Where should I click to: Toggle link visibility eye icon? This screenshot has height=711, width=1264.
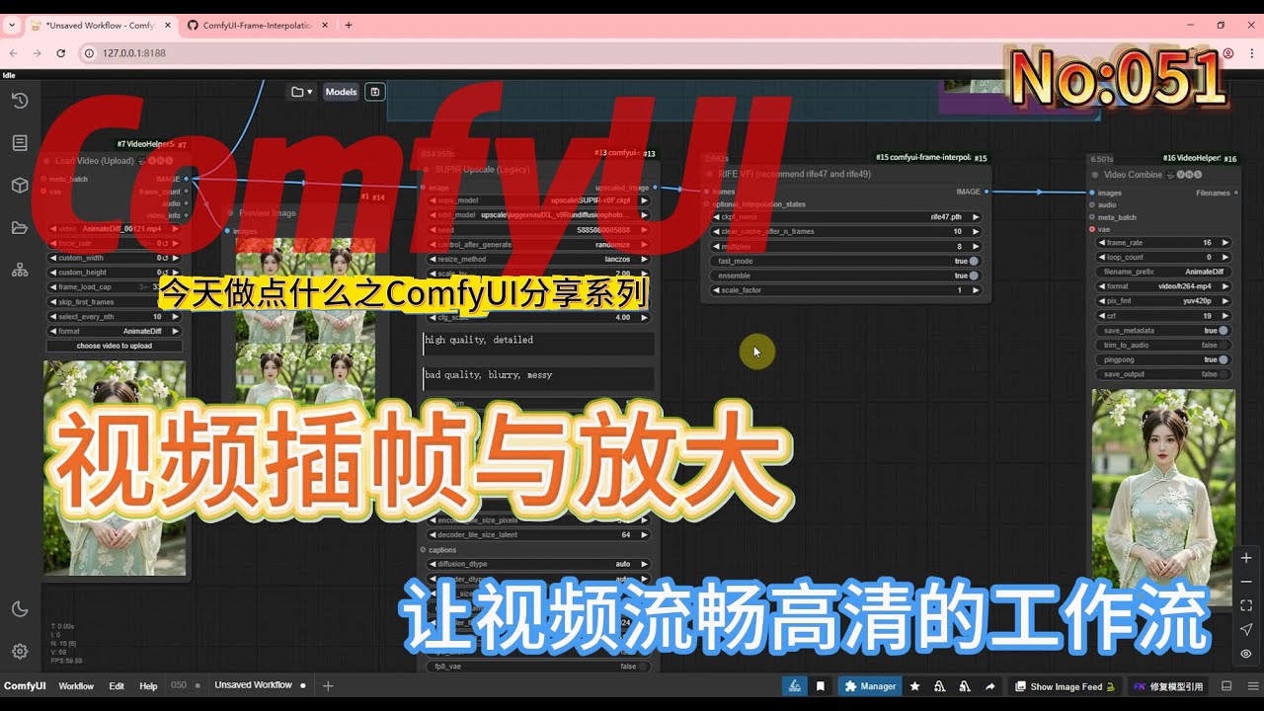tap(1246, 654)
